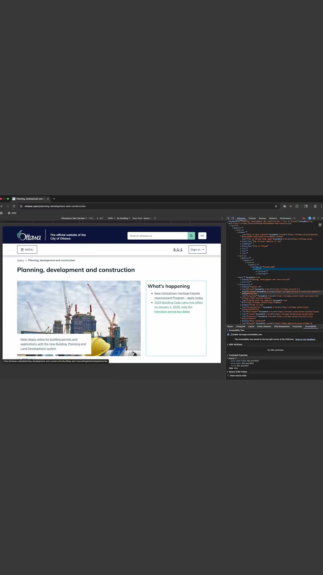Toggle the device toolbar icon in DevTools
The image size is (323, 575).
pyautogui.click(x=232, y=218)
